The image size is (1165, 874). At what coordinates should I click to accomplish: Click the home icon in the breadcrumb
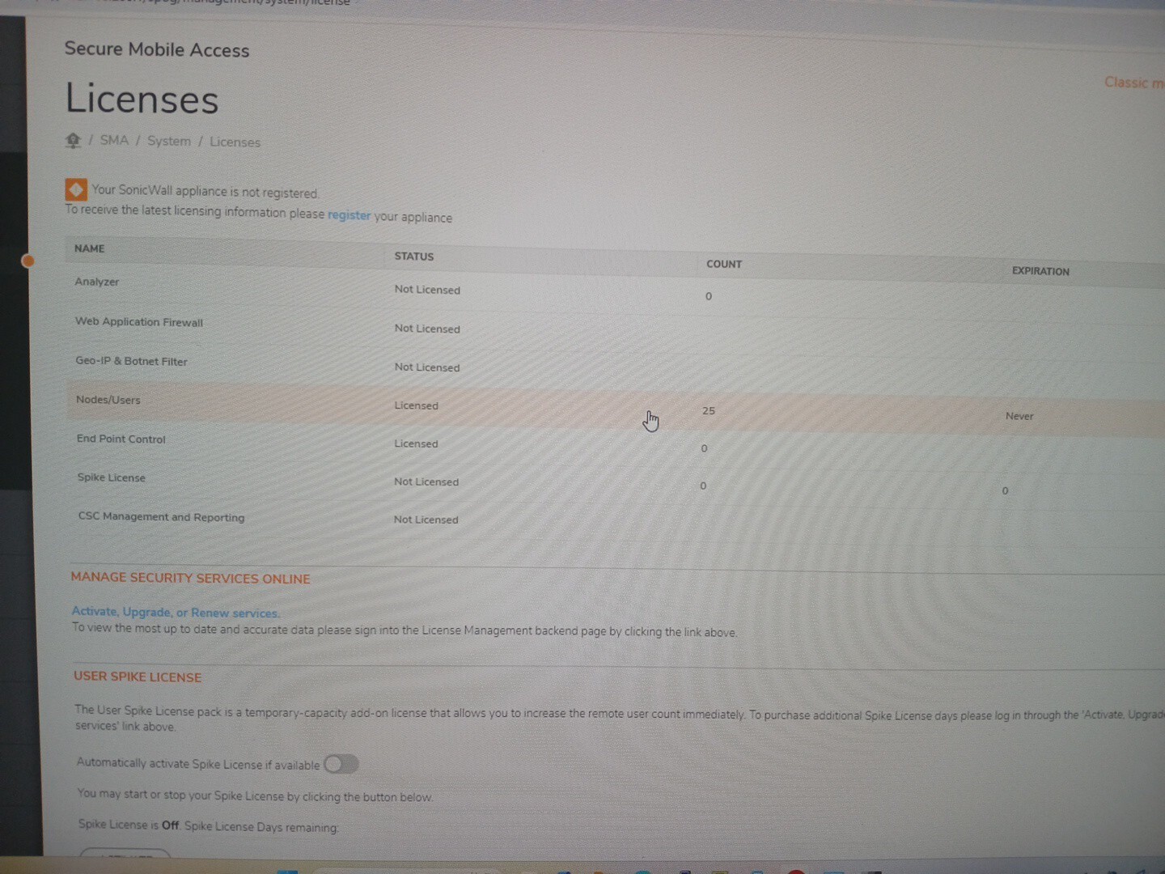click(x=73, y=141)
